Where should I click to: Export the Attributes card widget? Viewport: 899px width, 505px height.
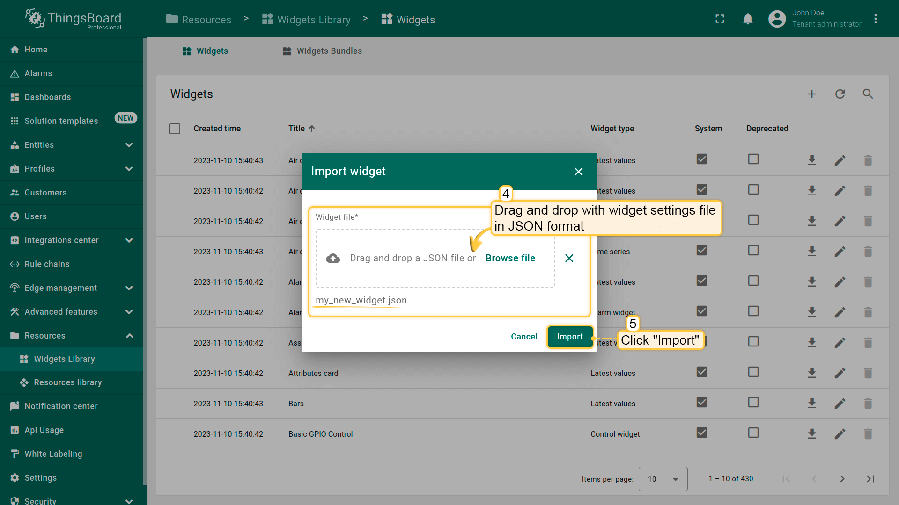pos(812,373)
